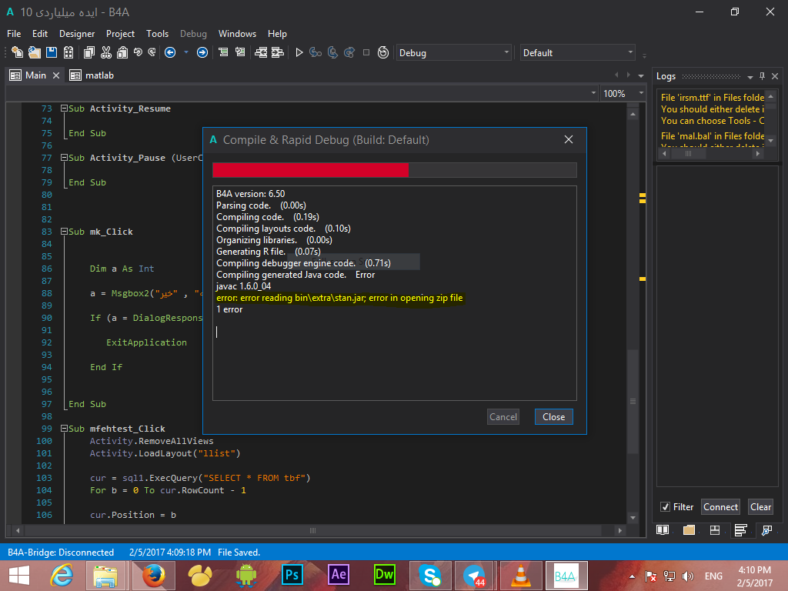This screenshot has width=788, height=591.
Task: Collapse the Sub Activity_Resume code block
Action: click(64, 109)
